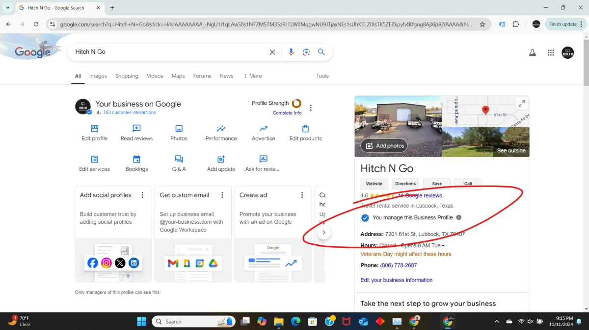The width and height of the screenshot is (589, 330).
Task: Open Q & A section
Action: pyautogui.click(x=179, y=164)
